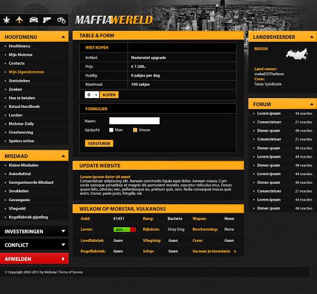Open the handcuffs icon
The image size is (317, 294).
tap(61, 20)
